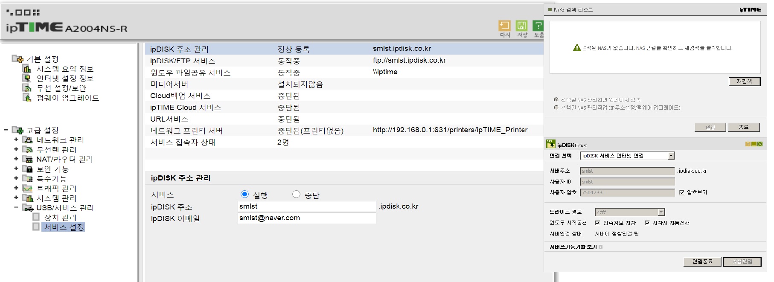774x282 pixels.
Task: Toggle the 암호보기 checkbox
Action: 682,192
